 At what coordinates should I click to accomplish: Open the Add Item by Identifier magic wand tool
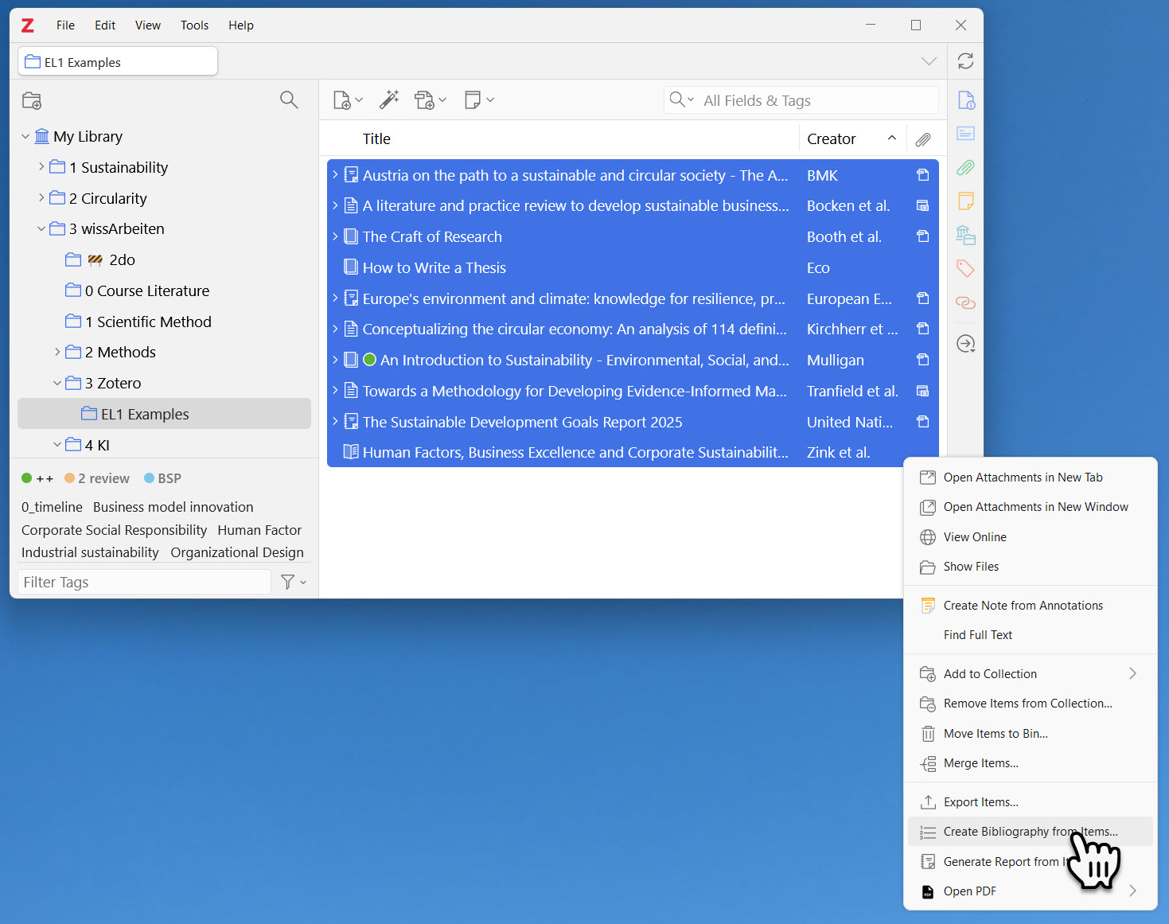[x=389, y=99]
